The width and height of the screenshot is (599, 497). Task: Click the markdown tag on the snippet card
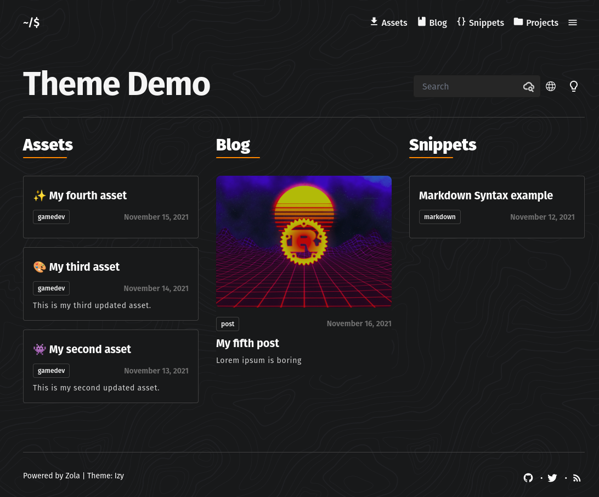(x=440, y=217)
